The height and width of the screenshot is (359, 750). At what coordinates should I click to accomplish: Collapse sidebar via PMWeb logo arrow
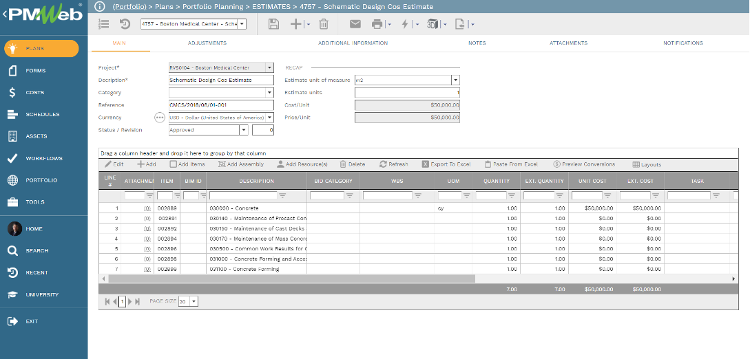[5, 14]
